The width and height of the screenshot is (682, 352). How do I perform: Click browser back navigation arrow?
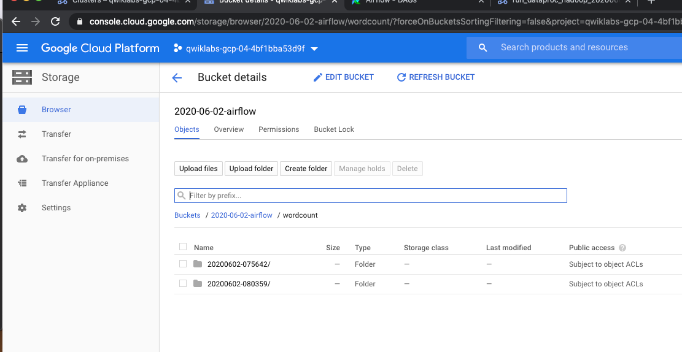tap(16, 21)
